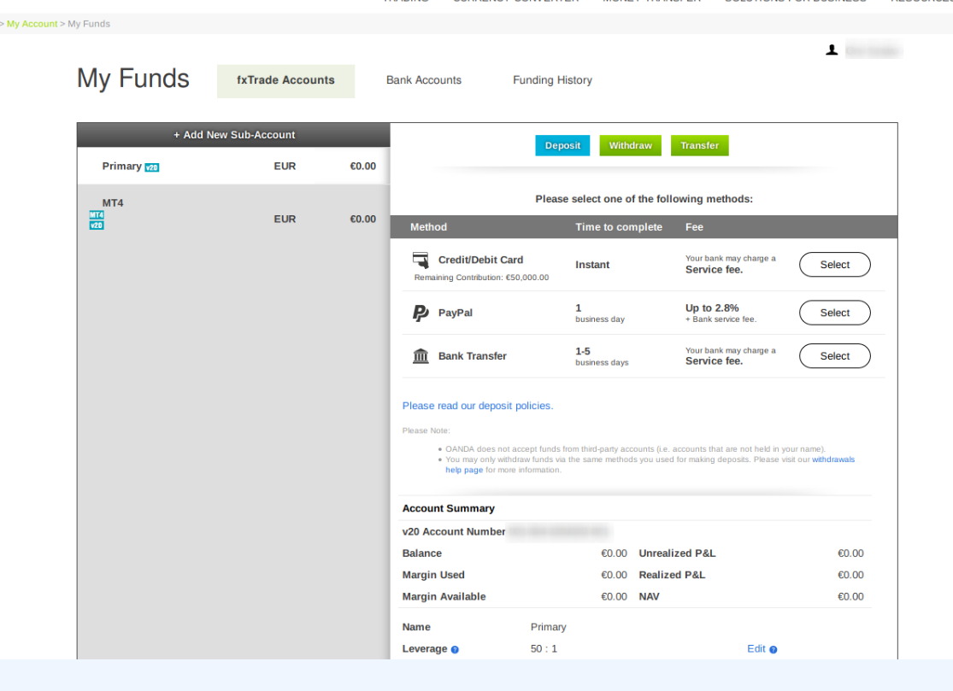Select the Primary account row

234,167
